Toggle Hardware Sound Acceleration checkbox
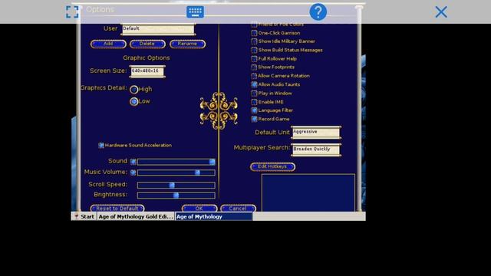Image resolution: width=491 pixels, height=276 pixels. [101, 145]
